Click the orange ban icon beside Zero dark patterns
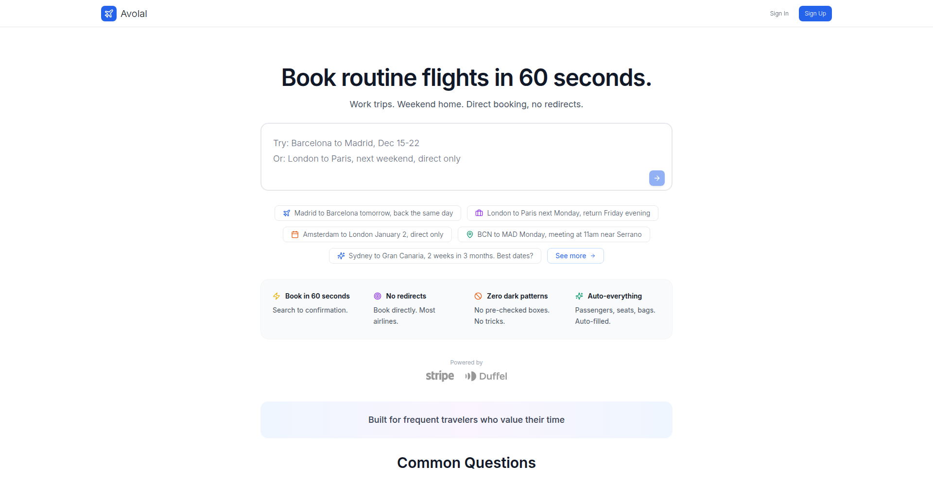The image size is (933, 482). pyautogui.click(x=478, y=296)
